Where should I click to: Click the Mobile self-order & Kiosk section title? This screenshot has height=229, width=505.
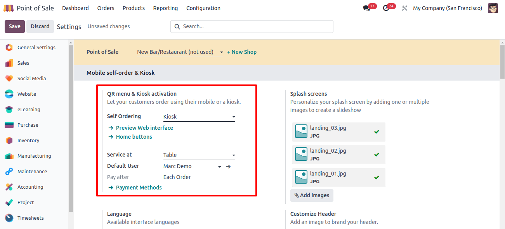(121, 73)
